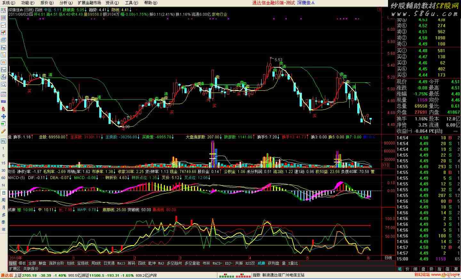Click the F10 company info icon
Image resolution: width=461 pixels, height=279 pixels.
click(4, 47)
